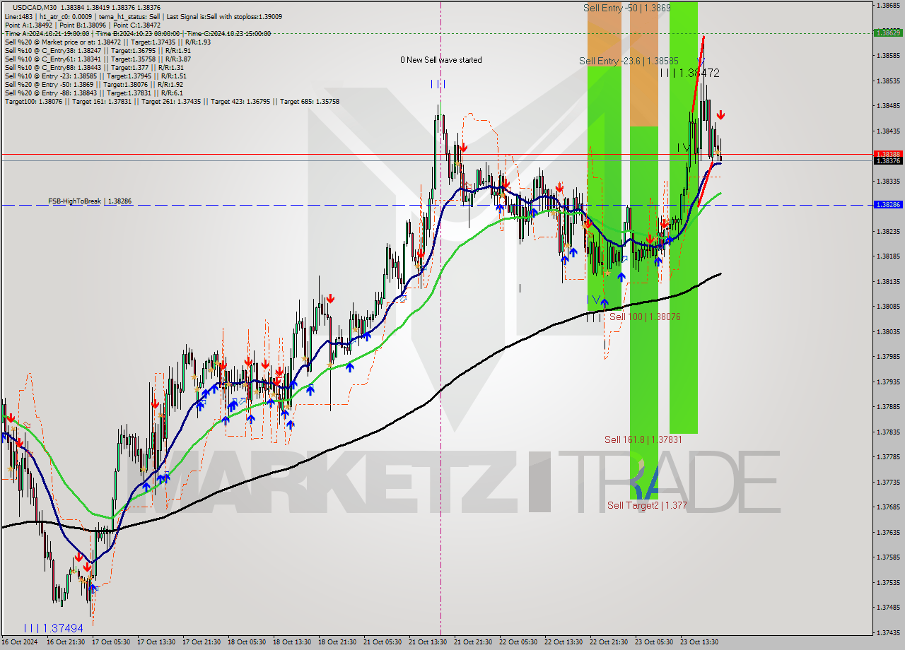The image size is (905, 650).
Task: Click the 'Sell %20 @ Entry -88: 1.38843' line
Action: tap(94, 93)
